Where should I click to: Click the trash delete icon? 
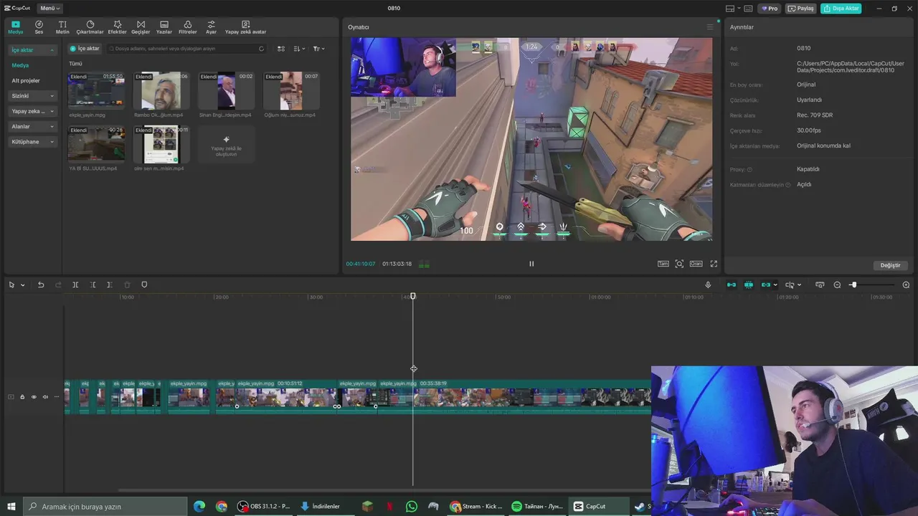coord(127,285)
